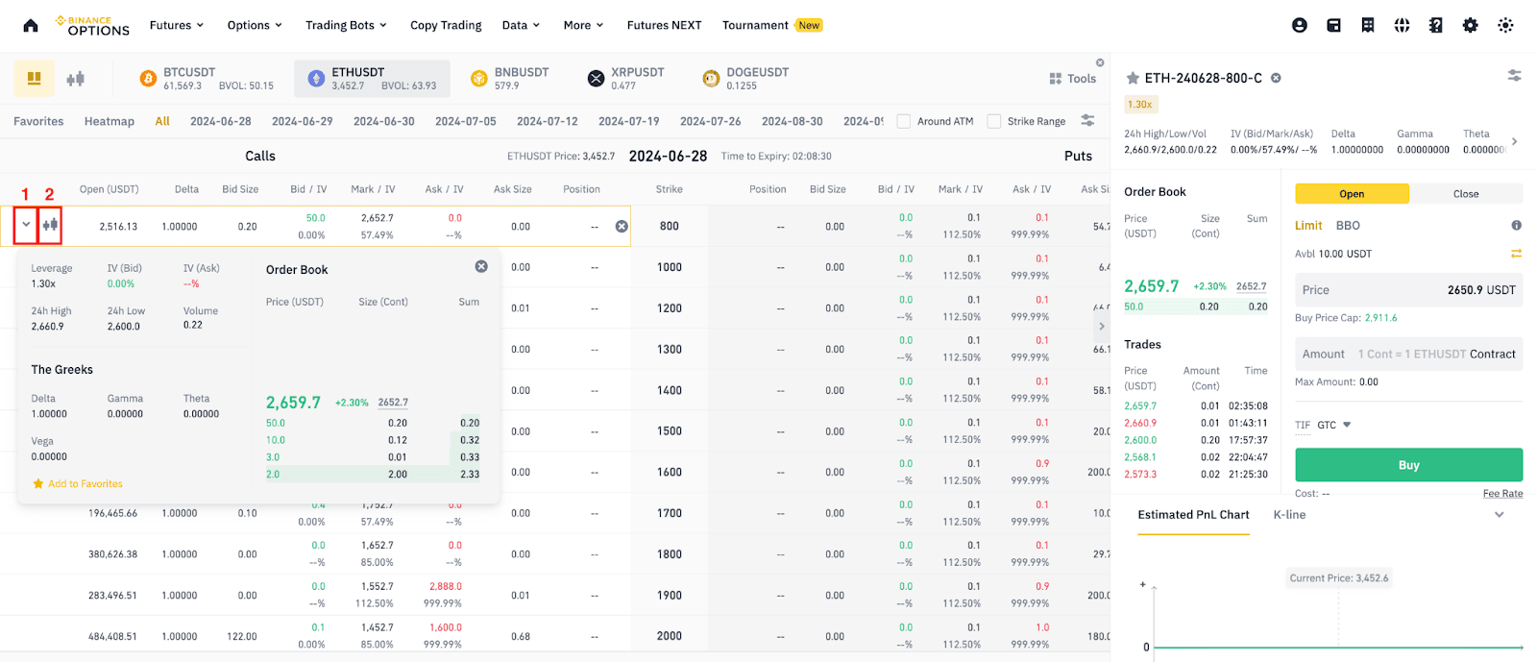Switch order mode to Close

[1465, 194]
